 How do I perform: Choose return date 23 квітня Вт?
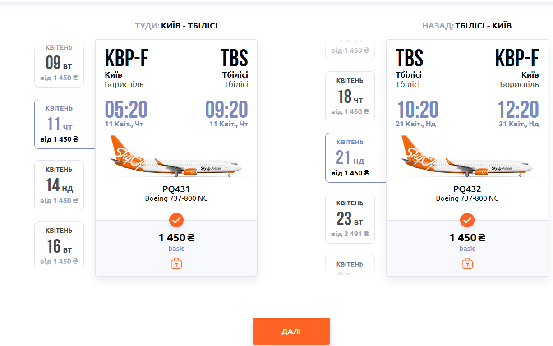click(x=350, y=219)
